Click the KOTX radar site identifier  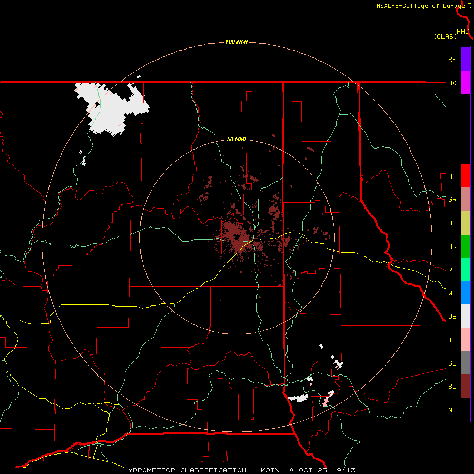click(270, 470)
